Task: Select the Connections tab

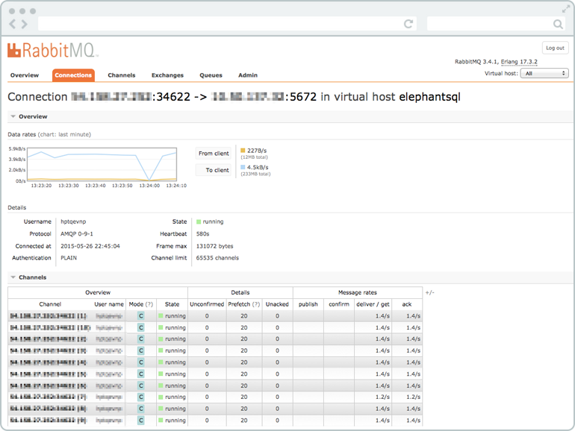Action: pos(73,75)
